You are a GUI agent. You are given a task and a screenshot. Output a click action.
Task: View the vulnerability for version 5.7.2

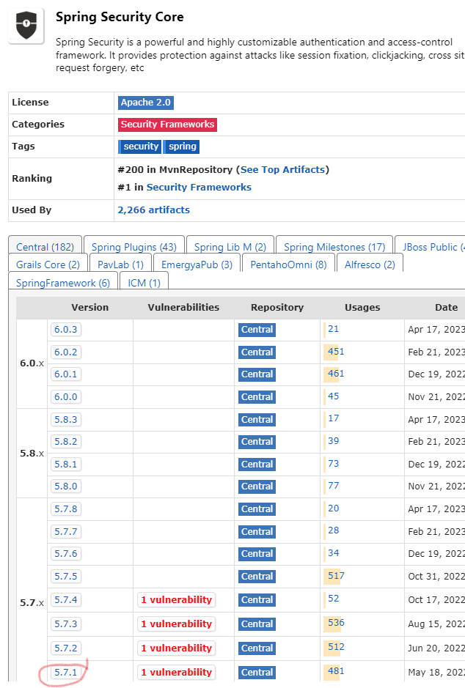177,648
